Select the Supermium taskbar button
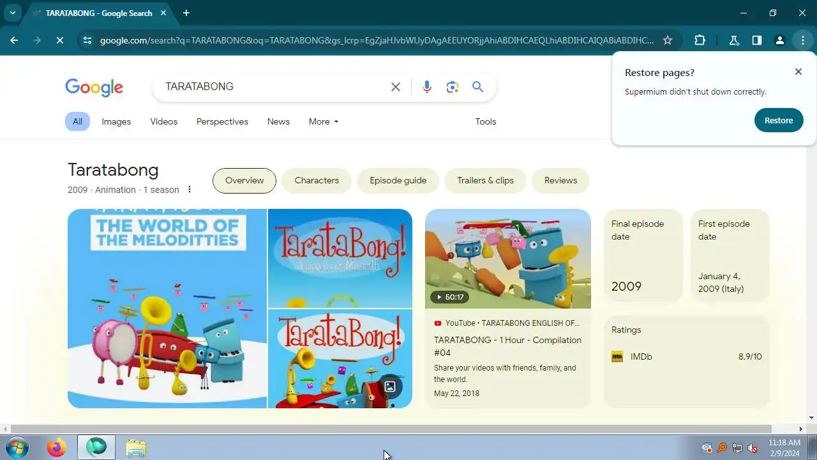The width and height of the screenshot is (817, 460). coord(96,448)
